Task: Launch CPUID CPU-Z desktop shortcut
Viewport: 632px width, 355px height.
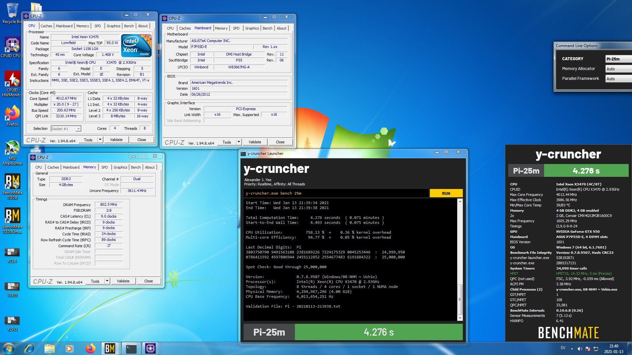Action: coord(12,48)
